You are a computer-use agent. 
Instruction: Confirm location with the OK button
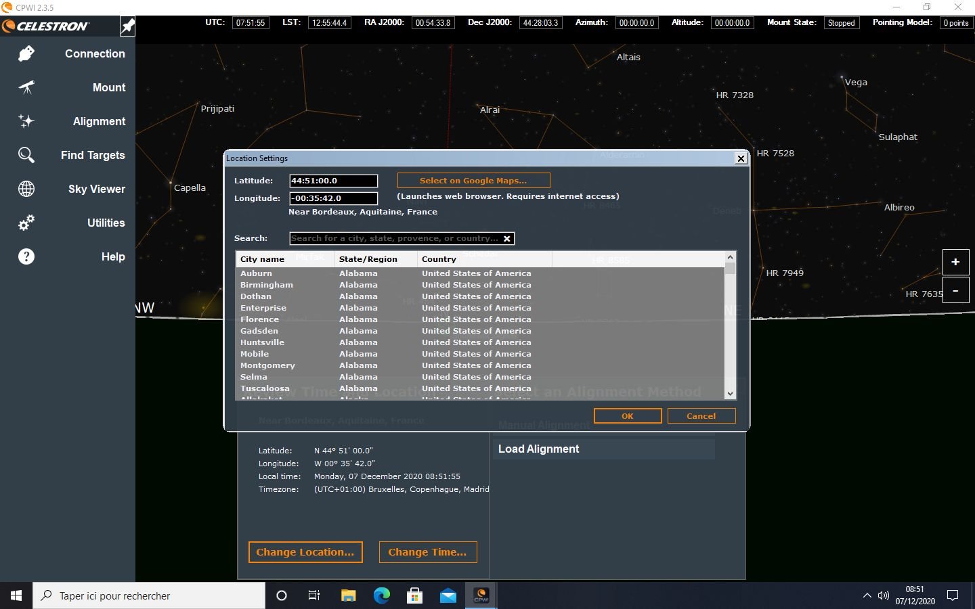click(628, 416)
